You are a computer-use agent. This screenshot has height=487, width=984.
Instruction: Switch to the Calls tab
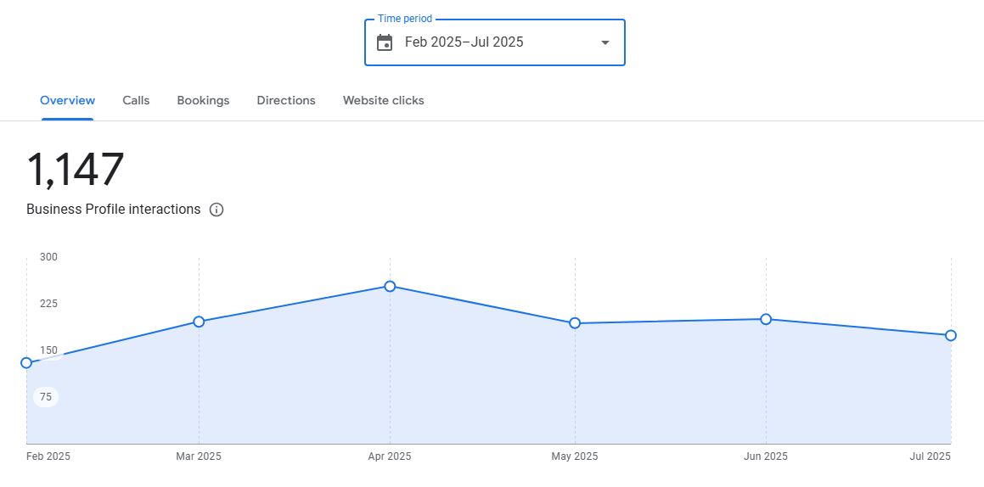136,100
